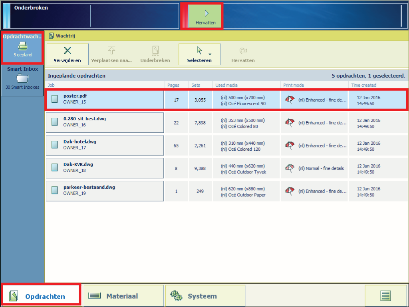Viewport: 409px width, 307px height.
Task: Click the Verwijderen delete button
Action: [x=68, y=54]
